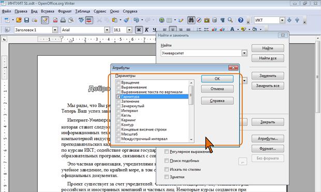Show Draw Functions icon
Screen dimensions: 321x192
click(181, 20)
